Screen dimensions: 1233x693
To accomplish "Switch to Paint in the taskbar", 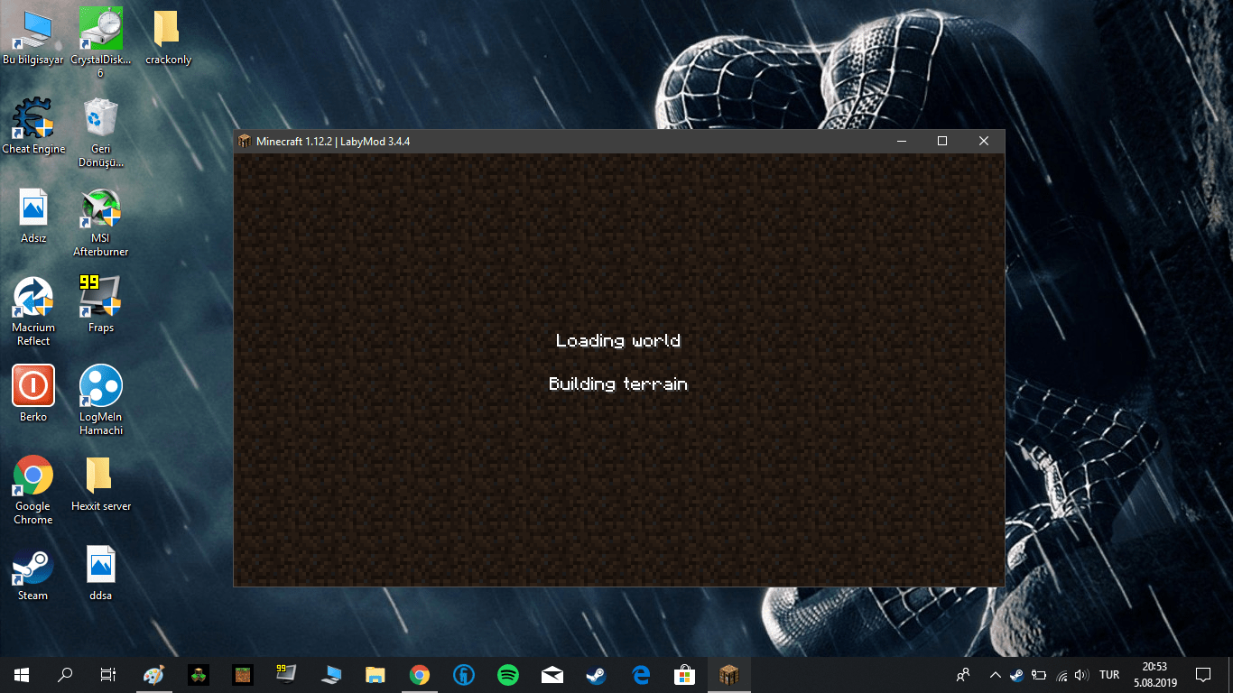I will tap(154, 674).
